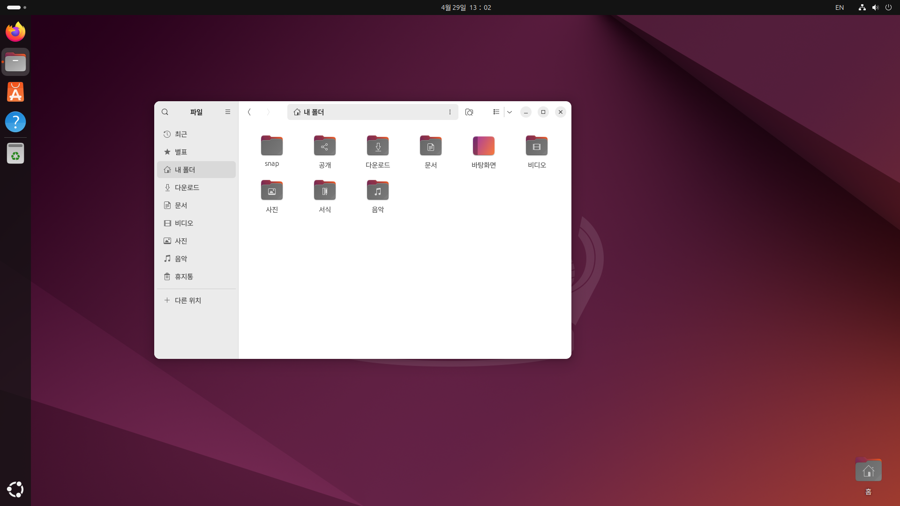Go back with the left arrow button
Image resolution: width=900 pixels, height=506 pixels.
click(x=249, y=112)
